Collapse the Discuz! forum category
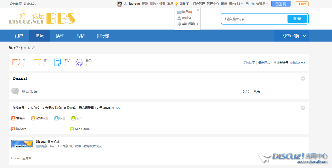The width and height of the screenshot is (332, 168). tap(303, 79)
